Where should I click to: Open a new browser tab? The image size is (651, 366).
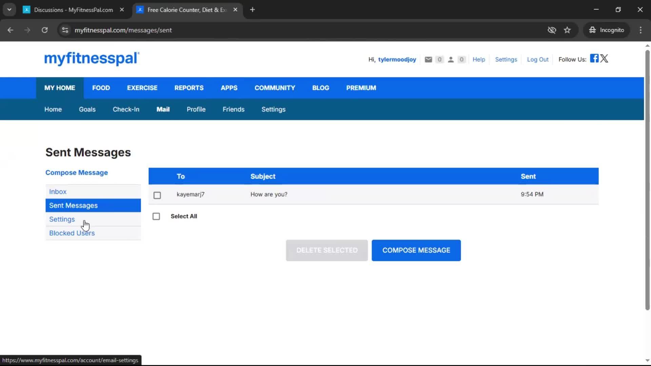tap(252, 10)
